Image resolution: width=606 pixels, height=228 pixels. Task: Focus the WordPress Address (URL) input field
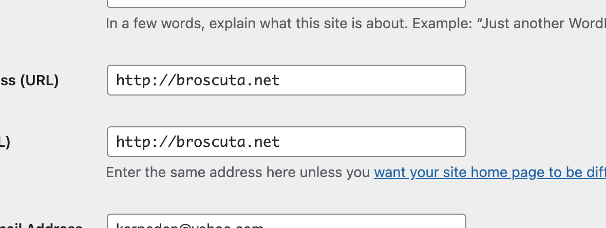coord(286,80)
